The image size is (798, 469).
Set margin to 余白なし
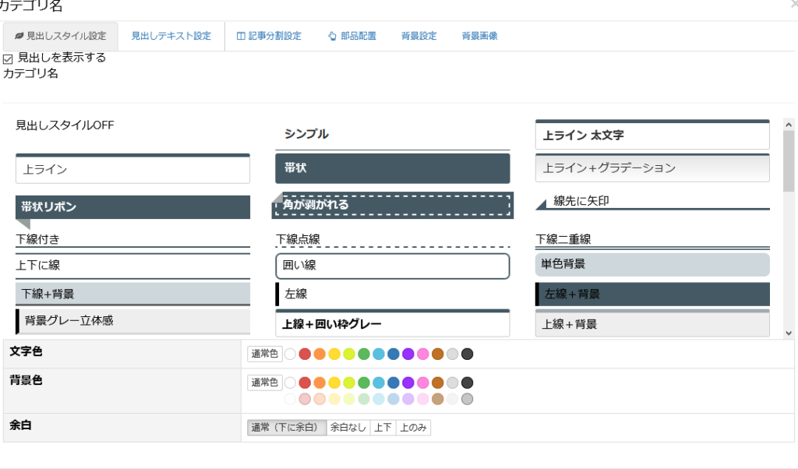[348, 428]
